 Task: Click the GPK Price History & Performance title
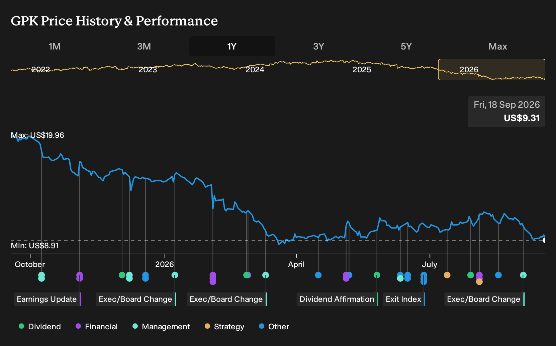click(x=114, y=21)
